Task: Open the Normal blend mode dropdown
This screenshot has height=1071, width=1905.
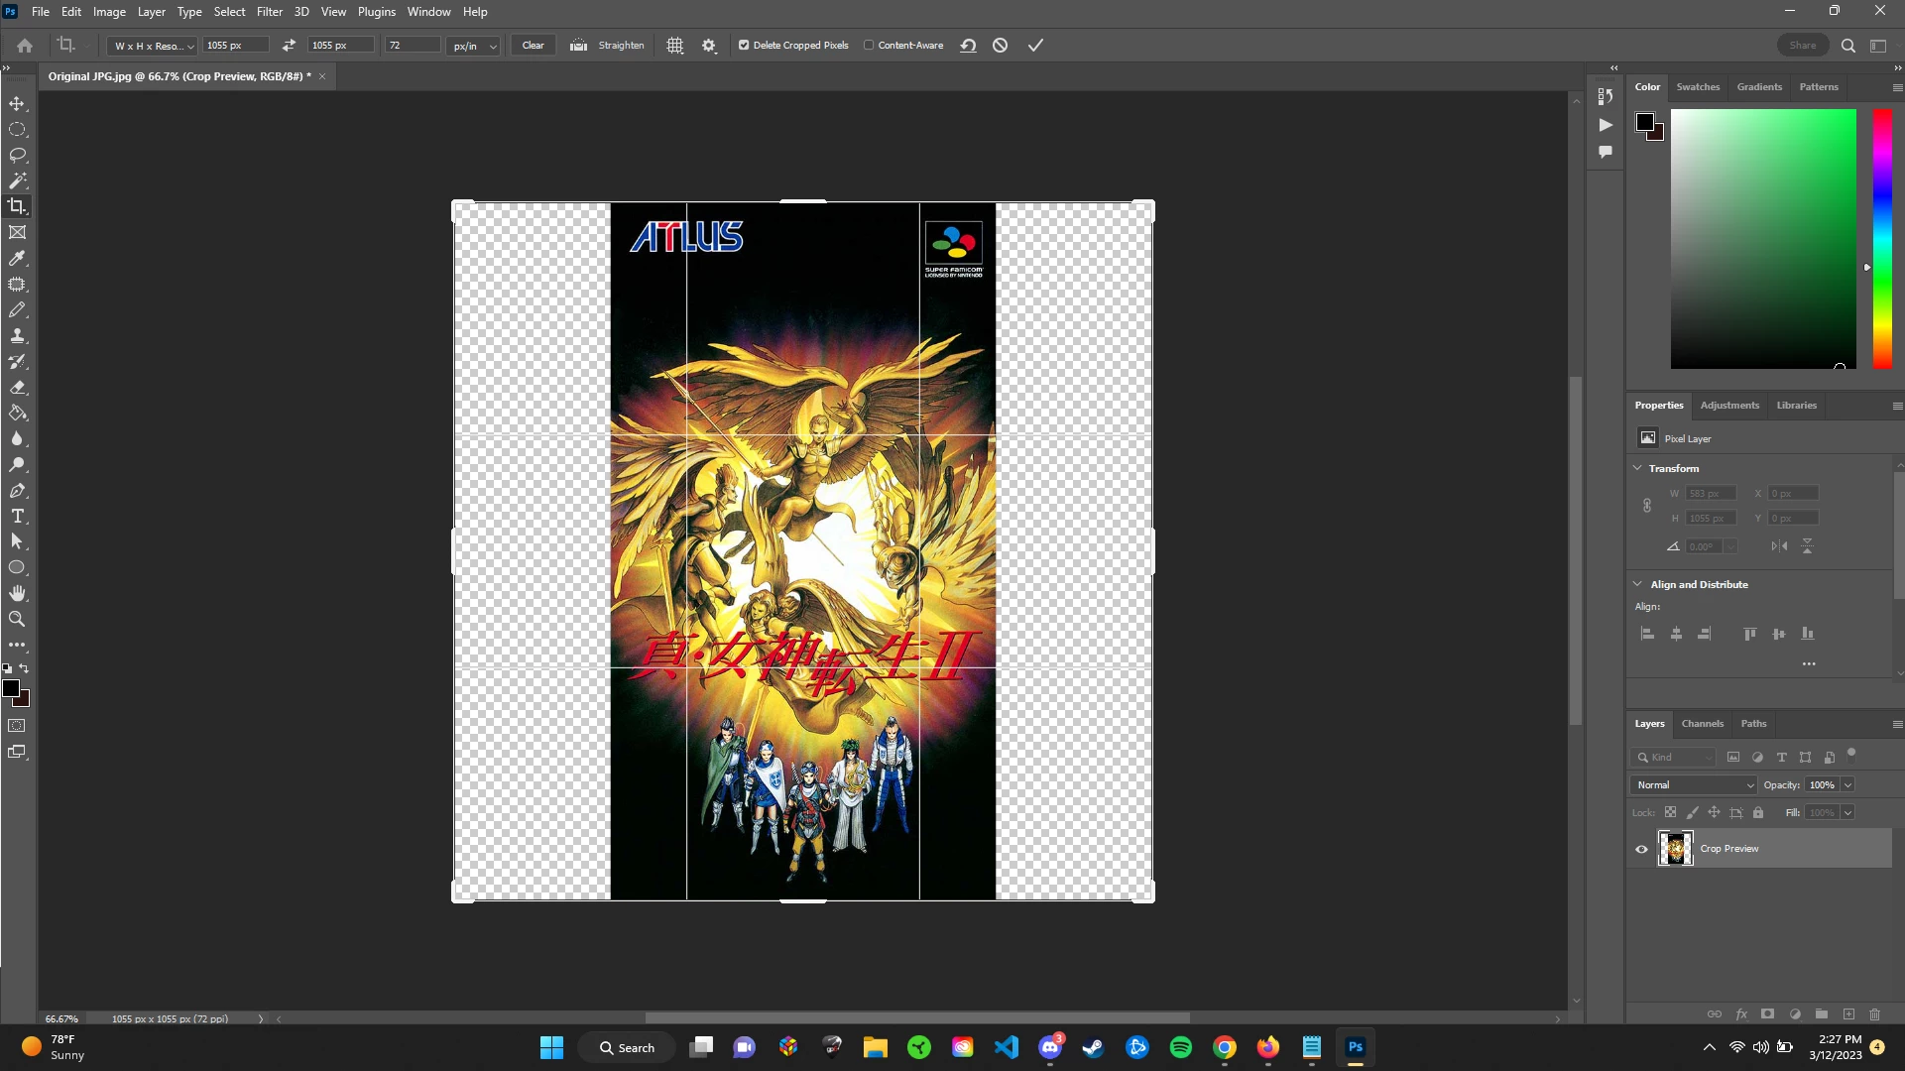Action: [x=1693, y=784]
